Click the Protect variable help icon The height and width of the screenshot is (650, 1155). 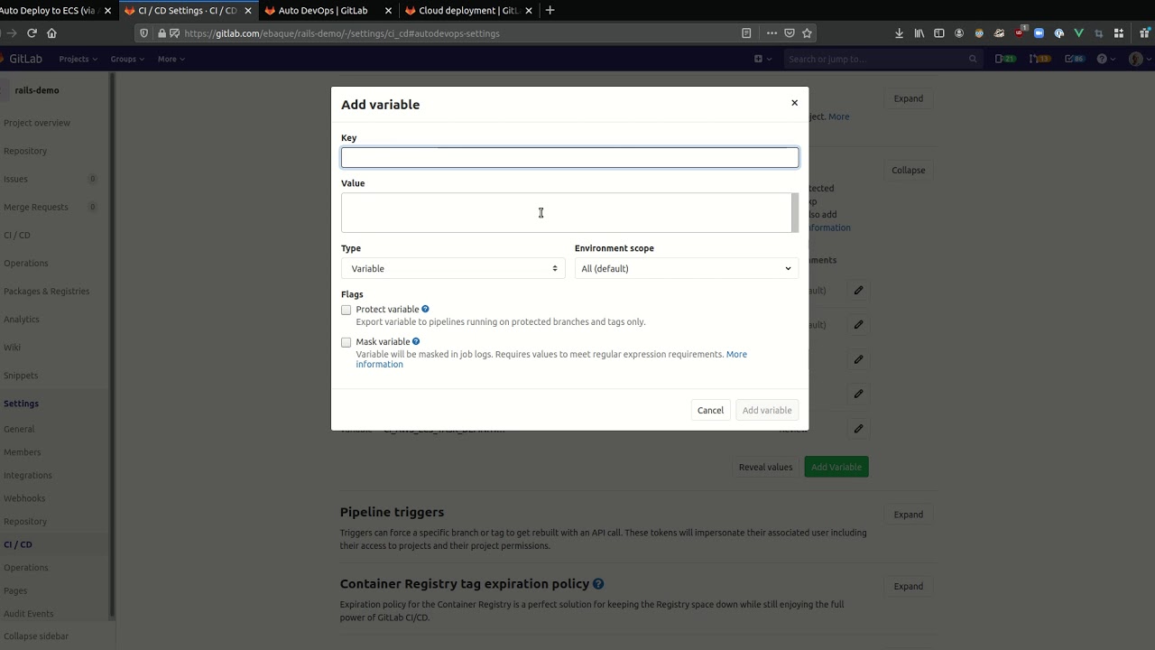pyautogui.click(x=425, y=310)
